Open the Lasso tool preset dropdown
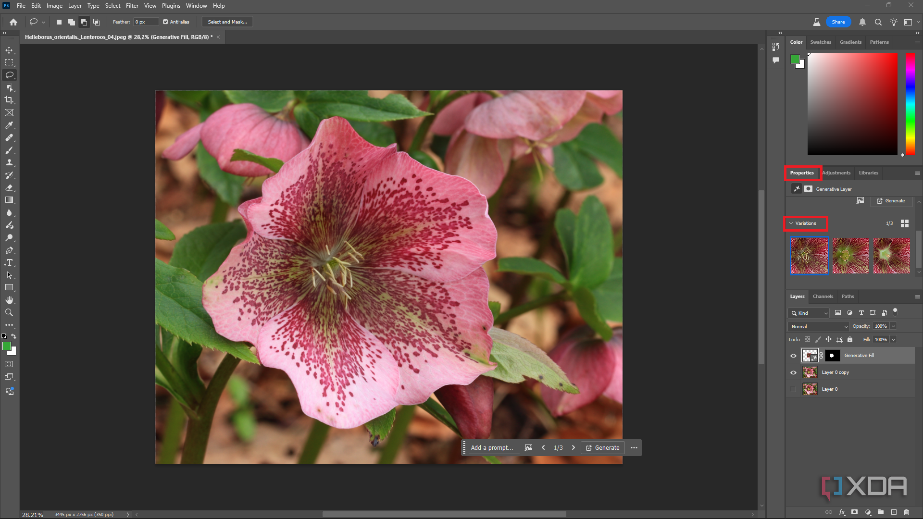Image resolution: width=923 pixels, height=519 pixels. (43, 22)
